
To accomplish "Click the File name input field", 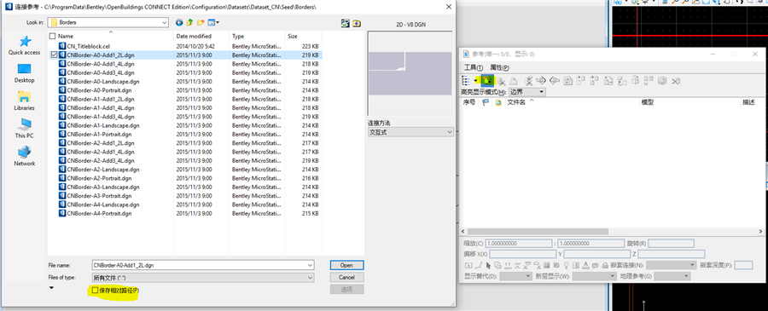I will [199, 265].
